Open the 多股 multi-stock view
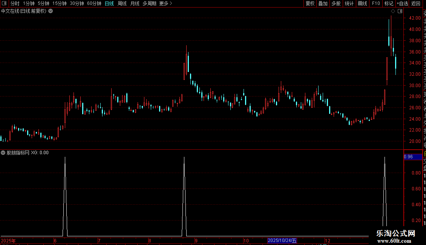 tap(336, 3)
